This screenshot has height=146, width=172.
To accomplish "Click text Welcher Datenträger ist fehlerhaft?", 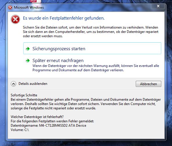I will [37, 117].
